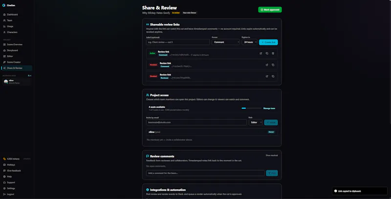
Task: Open the Expires in 24 hours dropdown
Action: (x=249, y=42)
